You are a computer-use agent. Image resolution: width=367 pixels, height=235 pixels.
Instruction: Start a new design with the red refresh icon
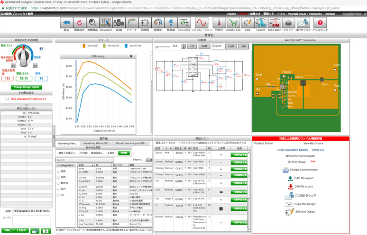(80, 23)
